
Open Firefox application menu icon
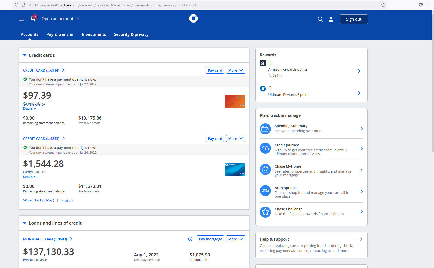[x=430, y=5]
